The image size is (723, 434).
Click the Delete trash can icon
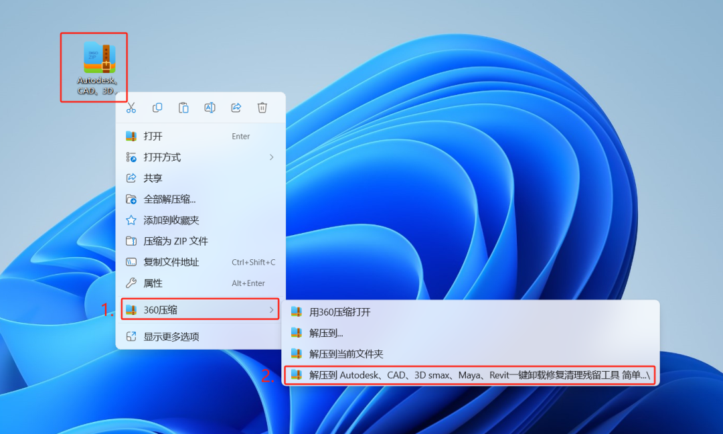(262, 108)
